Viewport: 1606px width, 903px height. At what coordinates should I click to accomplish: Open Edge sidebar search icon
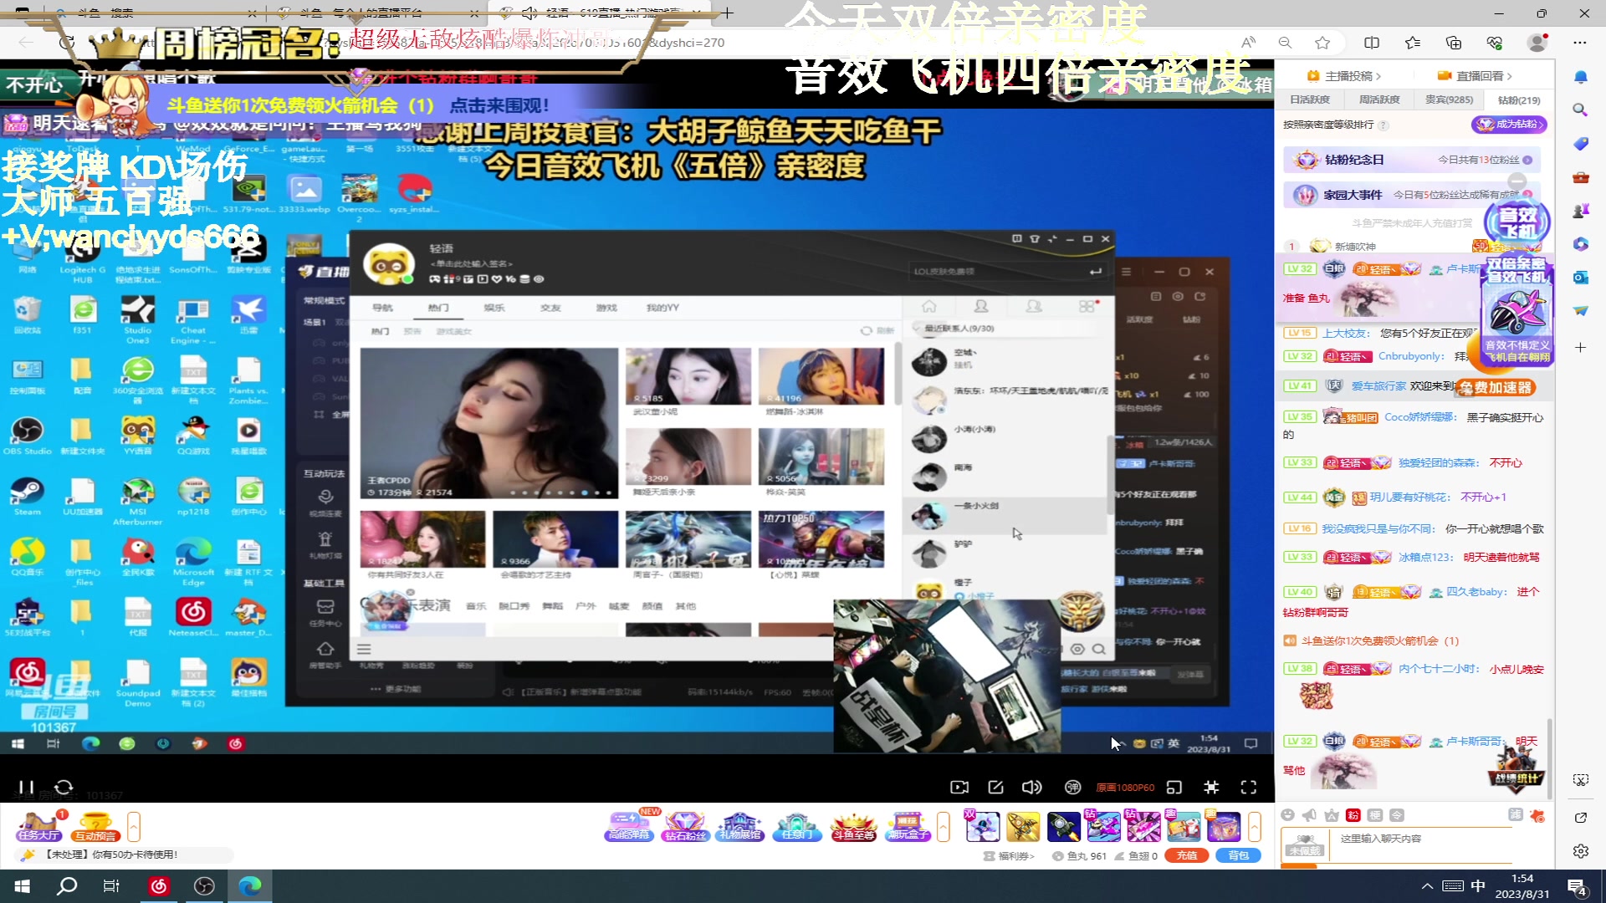pos(1580,110)
